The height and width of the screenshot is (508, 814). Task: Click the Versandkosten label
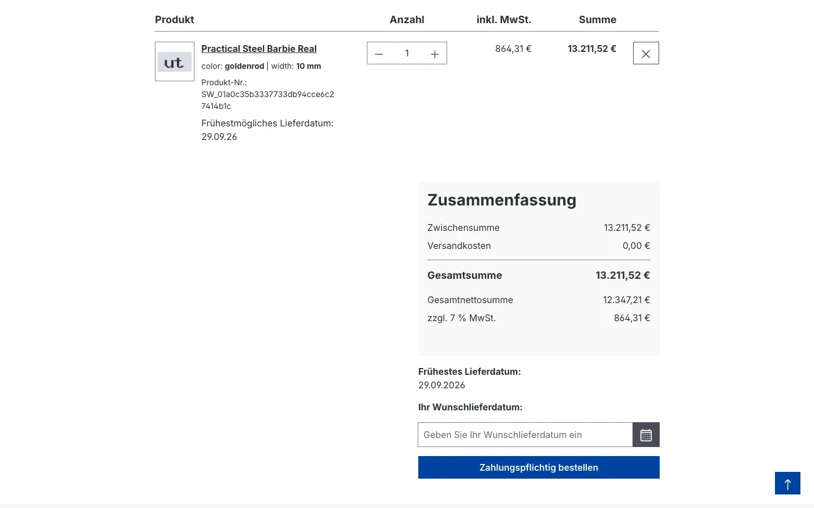pyautogui.click(x=459, y=246)
